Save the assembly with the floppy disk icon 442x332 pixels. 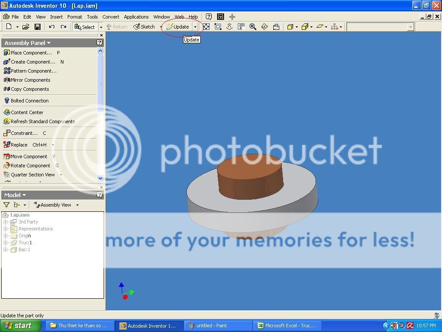pos(38,26)
